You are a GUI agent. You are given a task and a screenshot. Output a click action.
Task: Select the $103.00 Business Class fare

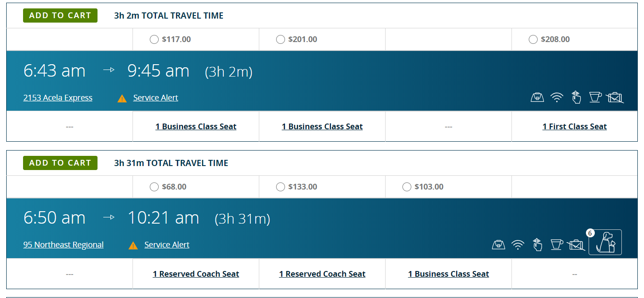407,187
